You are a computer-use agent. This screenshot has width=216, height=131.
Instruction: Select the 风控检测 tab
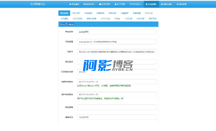(x=88, y=13)
